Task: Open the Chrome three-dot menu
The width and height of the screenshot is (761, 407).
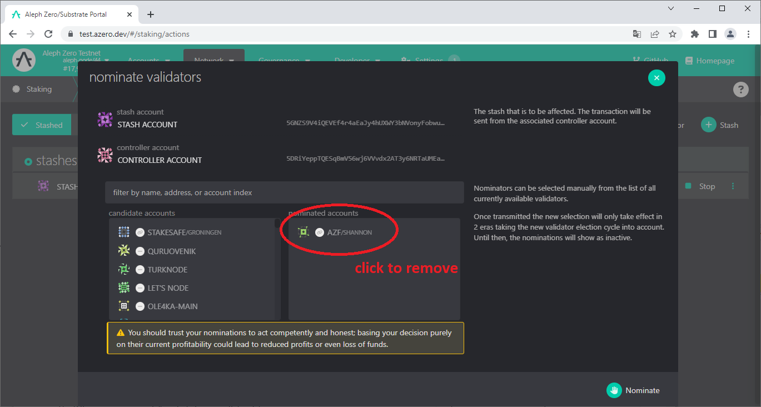Action: (x=748, y=34)
